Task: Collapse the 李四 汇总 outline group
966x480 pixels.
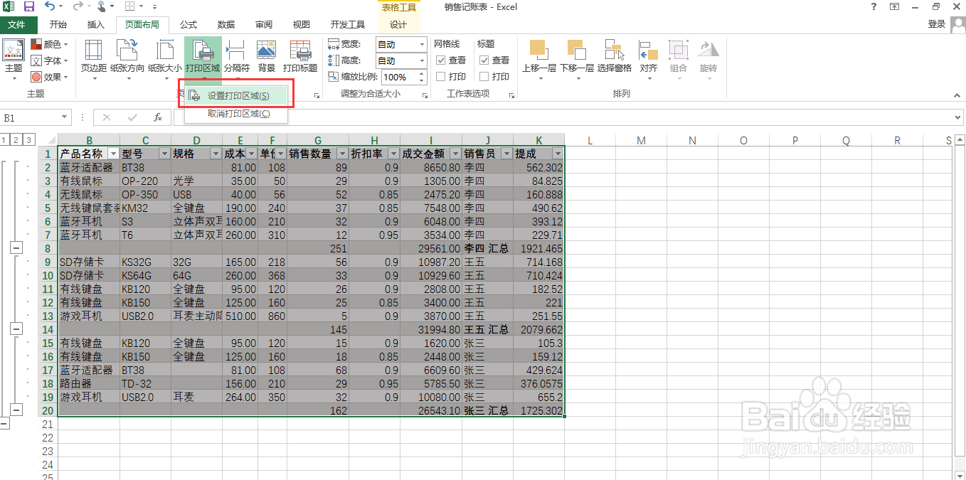Action: [16, 248]
